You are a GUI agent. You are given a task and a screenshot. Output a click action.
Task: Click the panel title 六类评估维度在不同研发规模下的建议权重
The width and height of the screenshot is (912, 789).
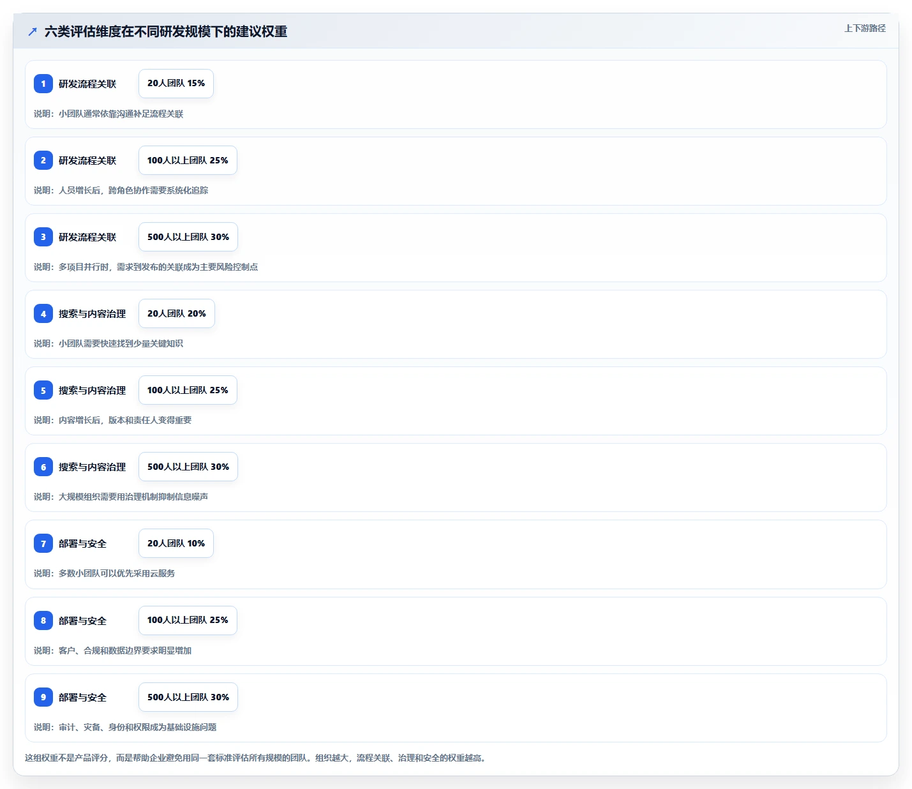(166, 31)
